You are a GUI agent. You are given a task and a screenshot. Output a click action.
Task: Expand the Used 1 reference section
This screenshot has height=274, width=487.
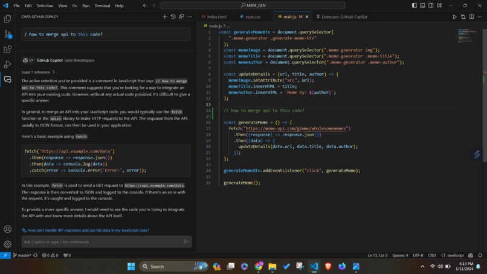pos(38,72)
